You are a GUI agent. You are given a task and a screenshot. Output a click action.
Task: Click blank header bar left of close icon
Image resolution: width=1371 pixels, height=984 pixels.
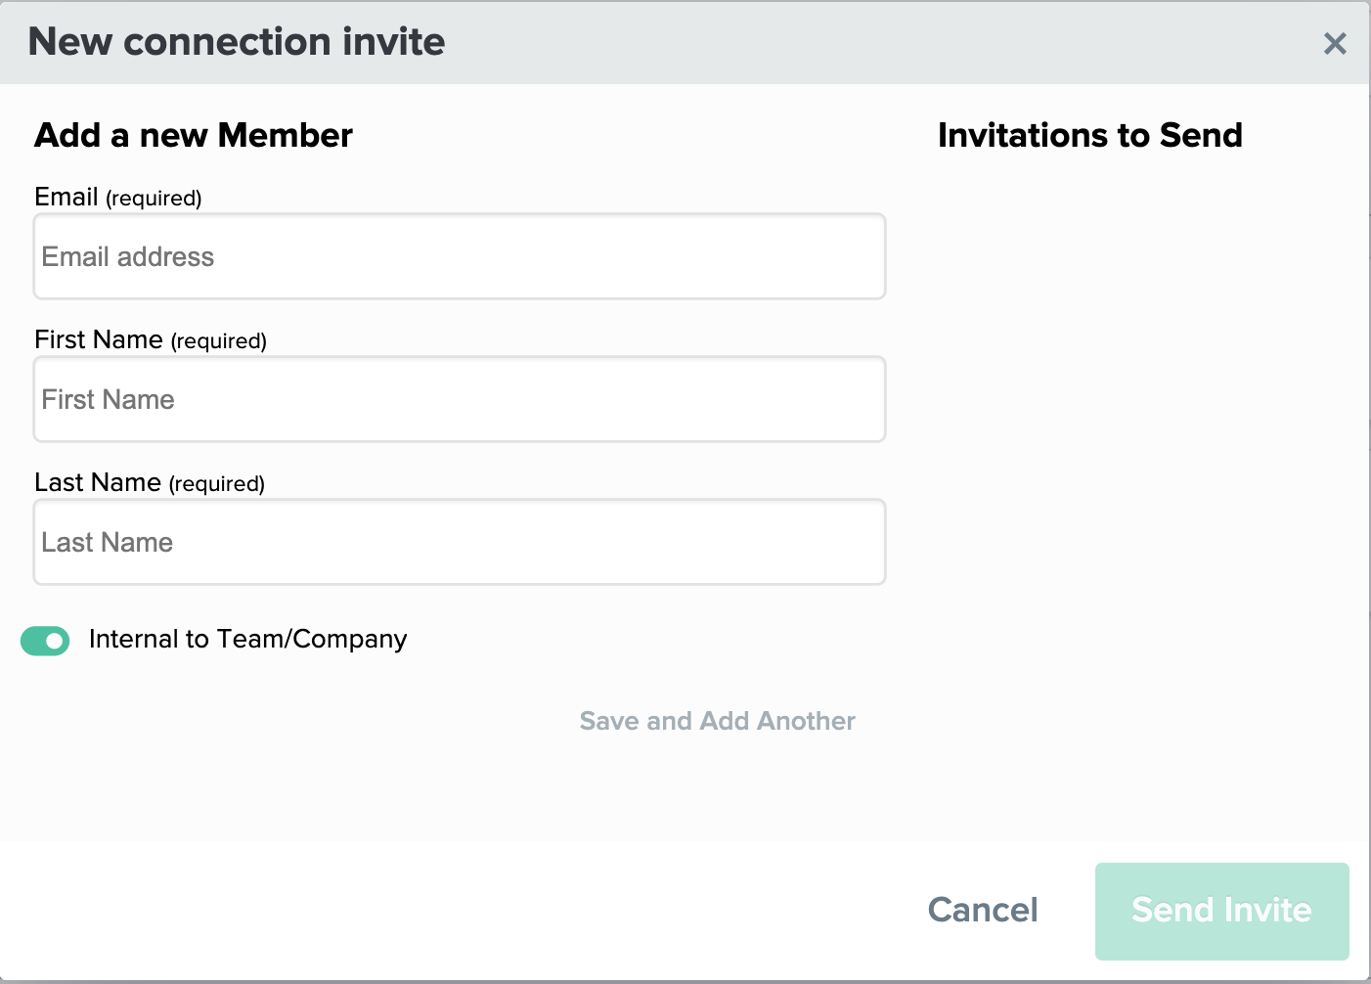click(x=880, y=42)
